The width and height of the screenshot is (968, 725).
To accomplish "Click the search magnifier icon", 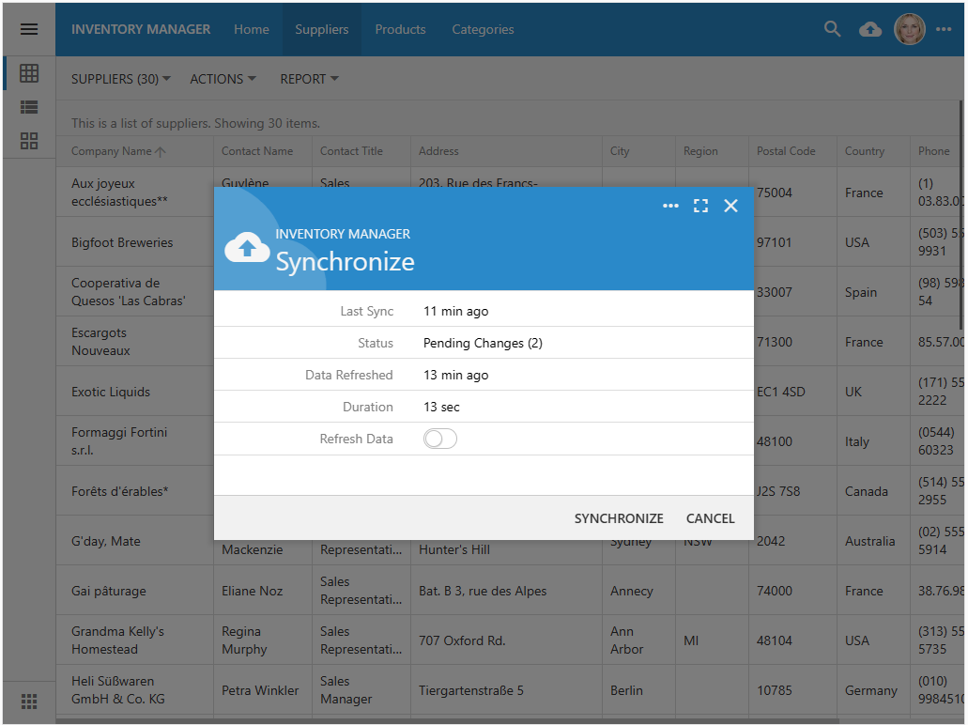I will 832,29.
